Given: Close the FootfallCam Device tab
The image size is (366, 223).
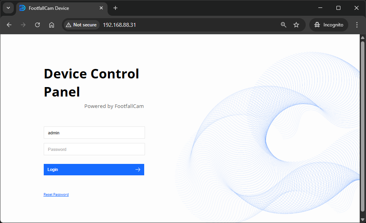Looking at the screenshot, I should click(101, 8).
